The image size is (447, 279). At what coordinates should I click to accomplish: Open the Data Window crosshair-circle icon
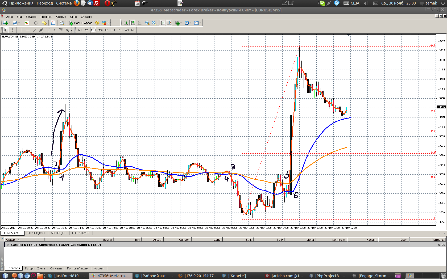coord(36,23)
